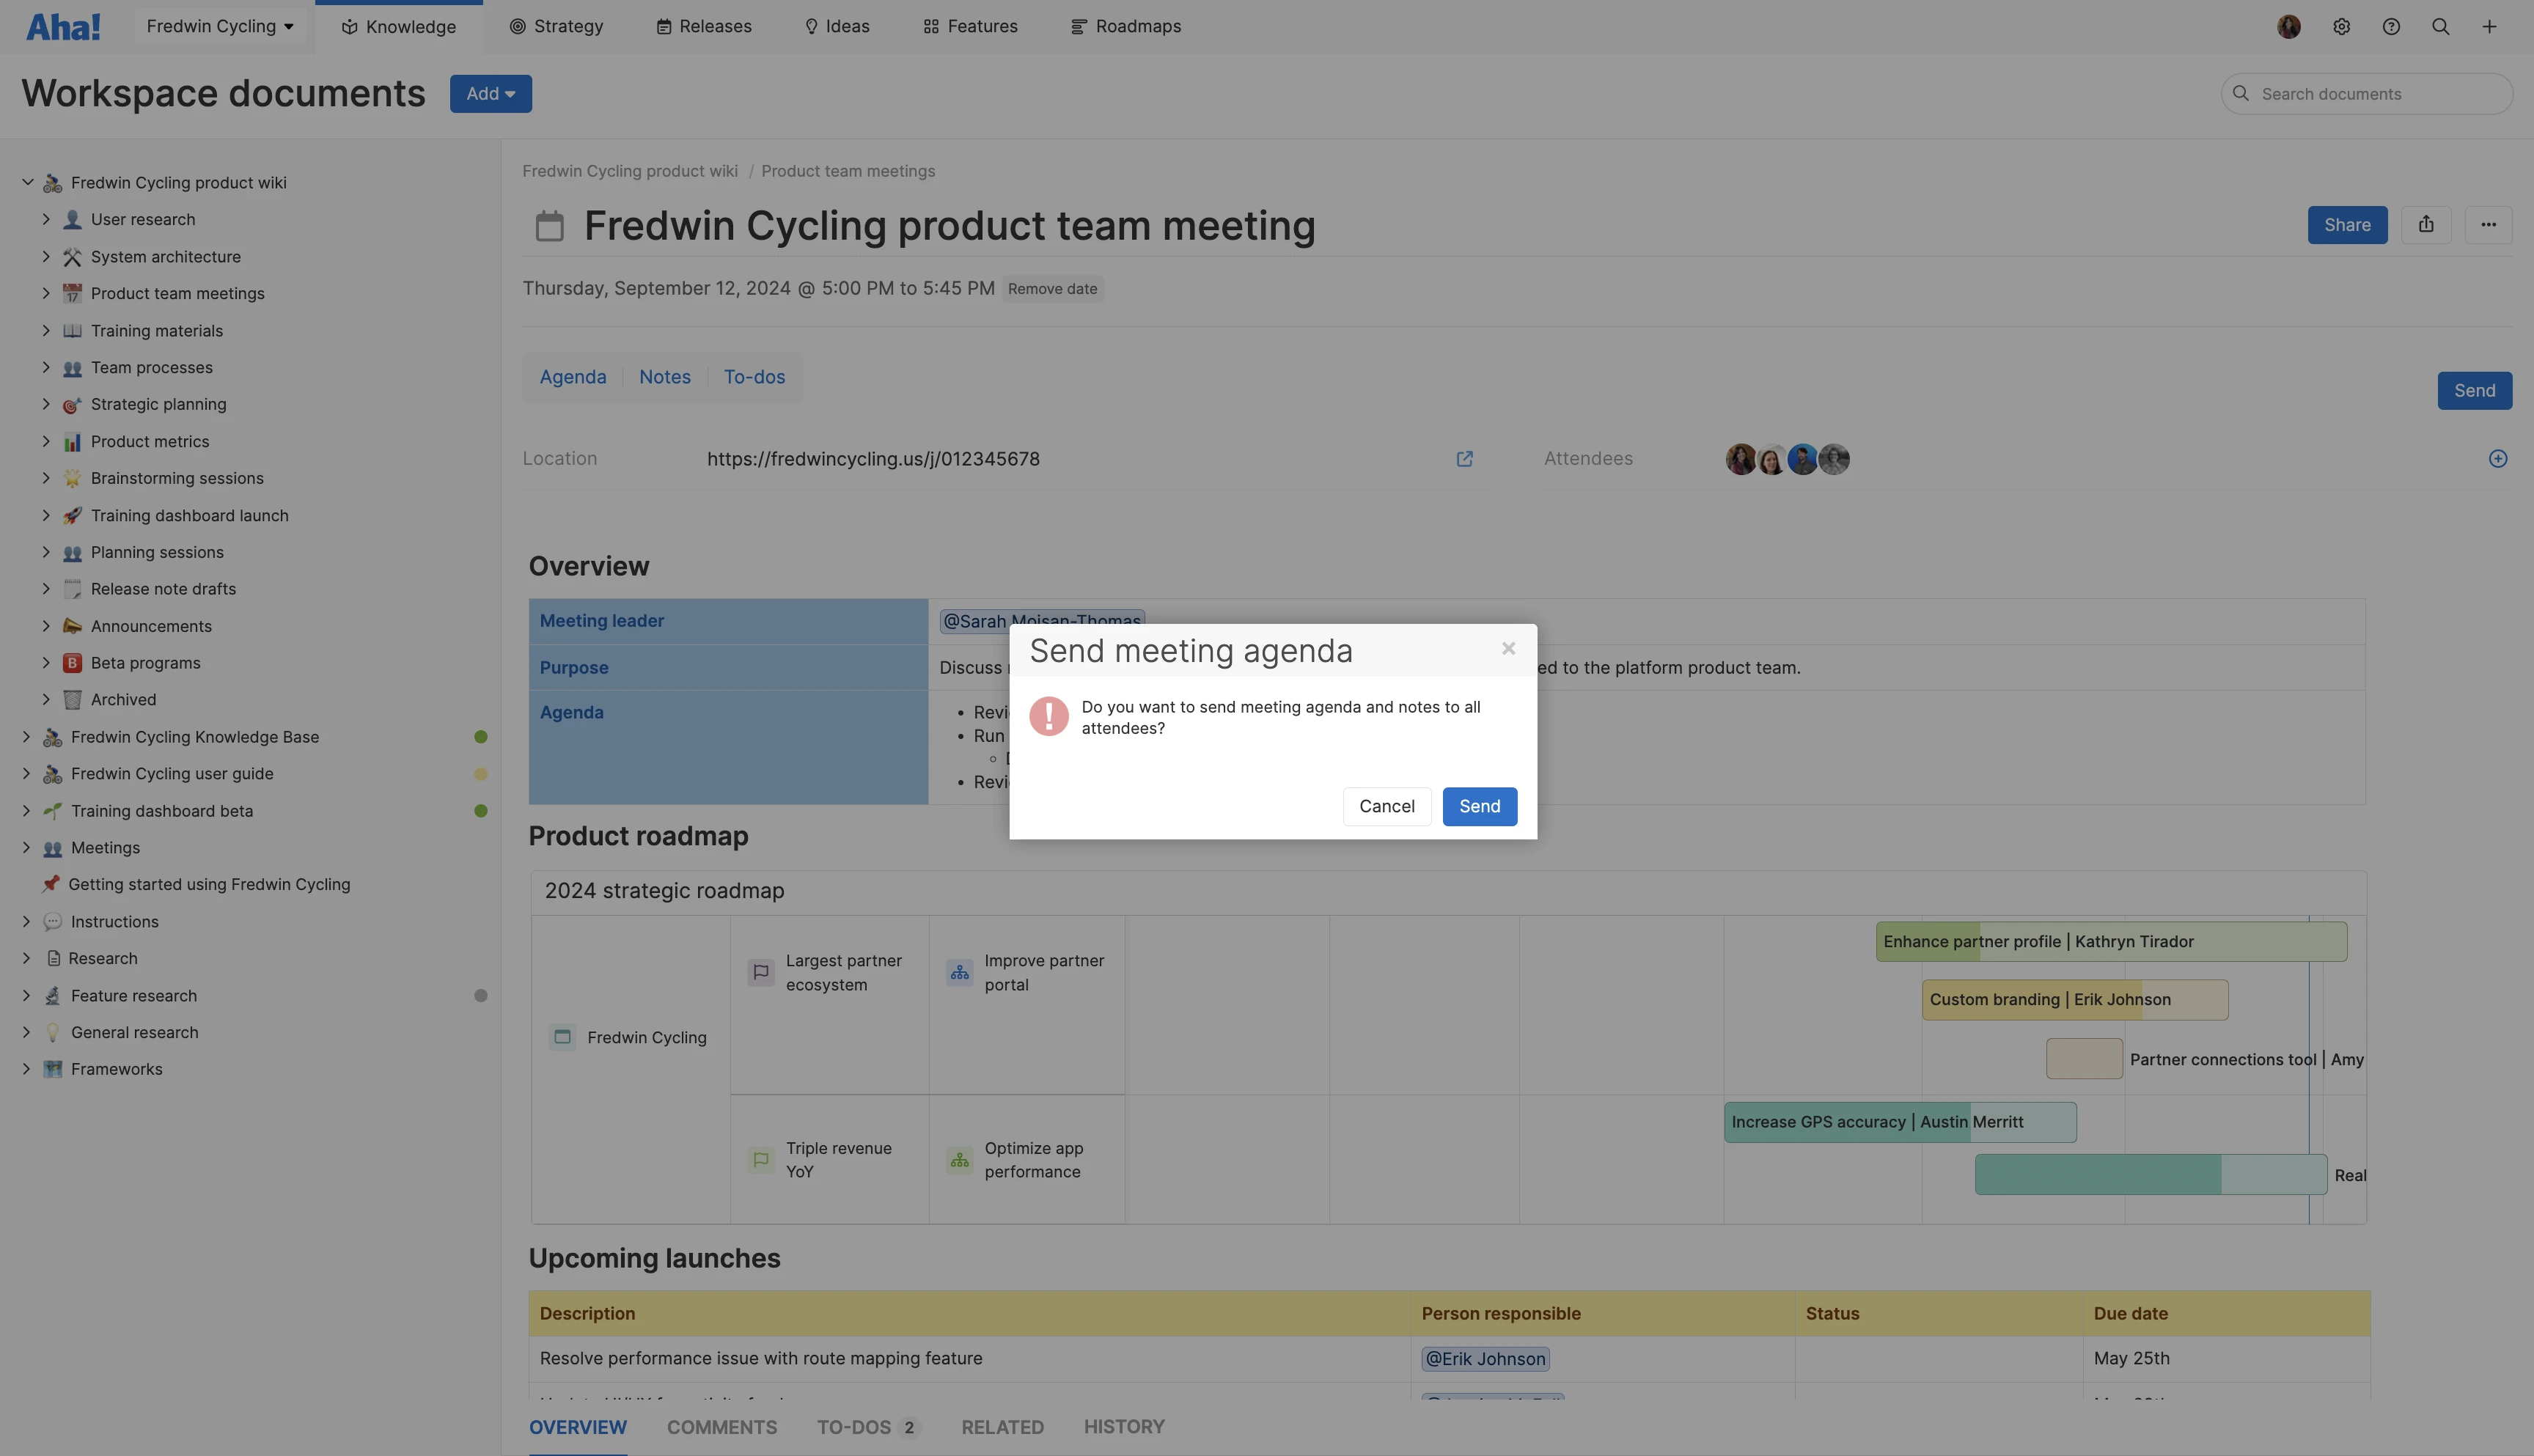2534x1456 pixels.
Task: Click the user avatar in top bar
Action: coord(2289,27)
